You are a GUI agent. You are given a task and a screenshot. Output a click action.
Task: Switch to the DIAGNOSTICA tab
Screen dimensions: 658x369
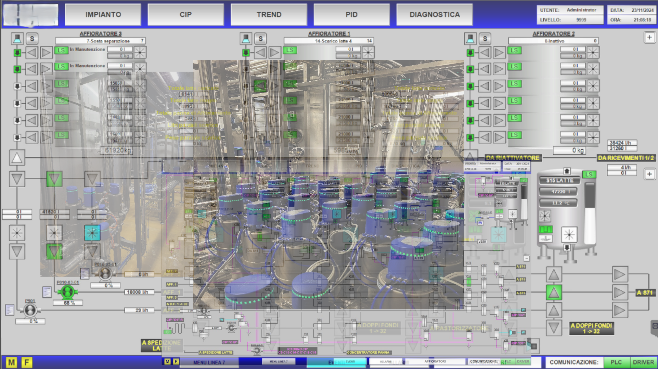(x=435, y=15)
